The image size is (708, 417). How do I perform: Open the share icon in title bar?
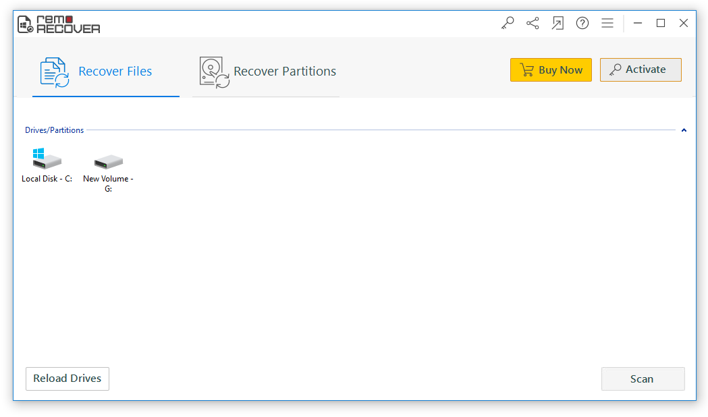[x=533, y=23]
